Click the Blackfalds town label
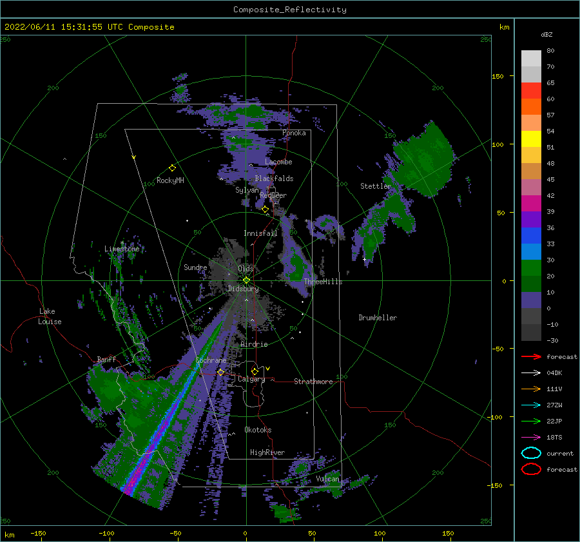This screenshot has height=542, width=580. 274,179
